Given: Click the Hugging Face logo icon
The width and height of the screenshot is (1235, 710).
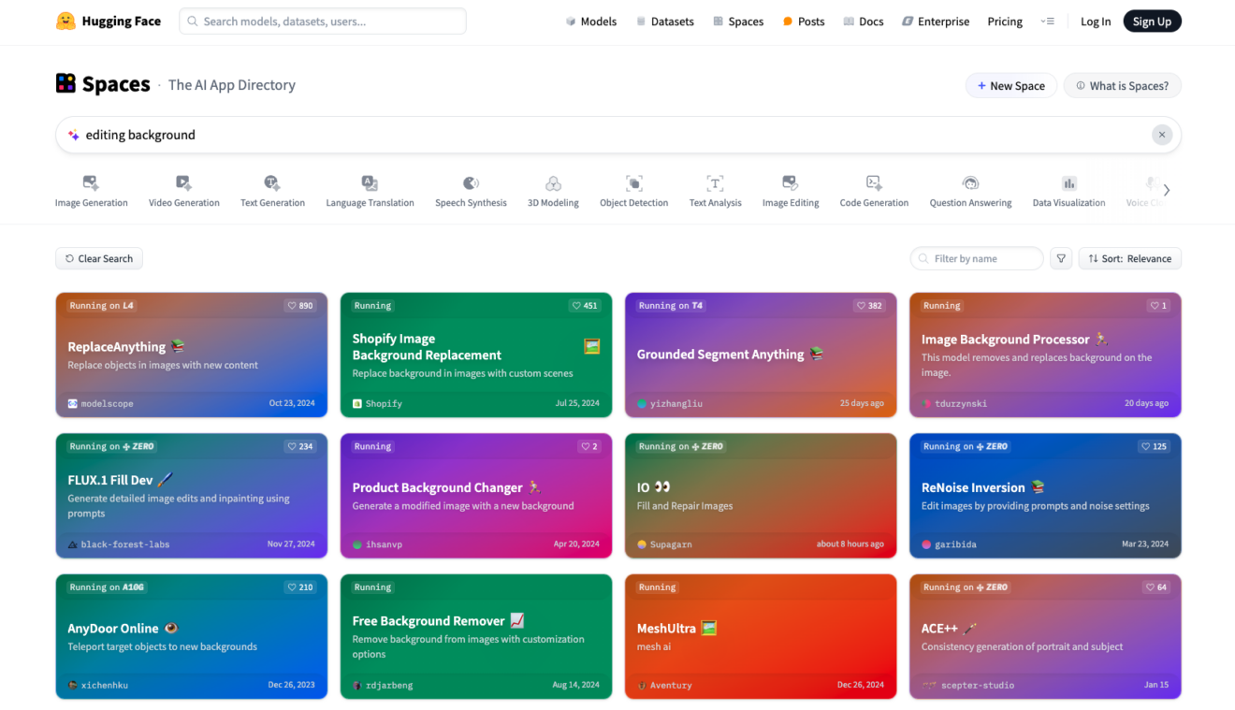Looking at the screenshot, I should click(x=65, y=21).
